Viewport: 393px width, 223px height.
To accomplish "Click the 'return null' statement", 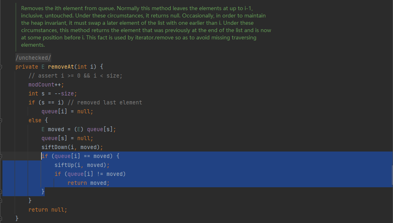I will click(x=48, y=210).
